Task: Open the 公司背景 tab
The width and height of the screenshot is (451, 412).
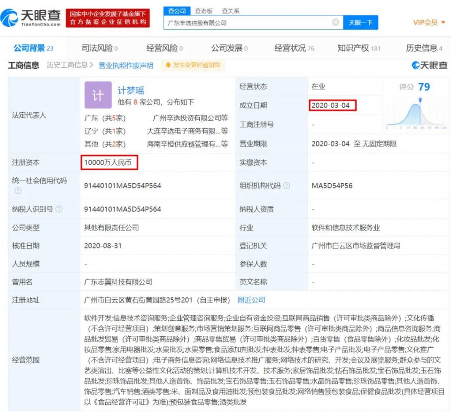Action: [x=33, y=48]
